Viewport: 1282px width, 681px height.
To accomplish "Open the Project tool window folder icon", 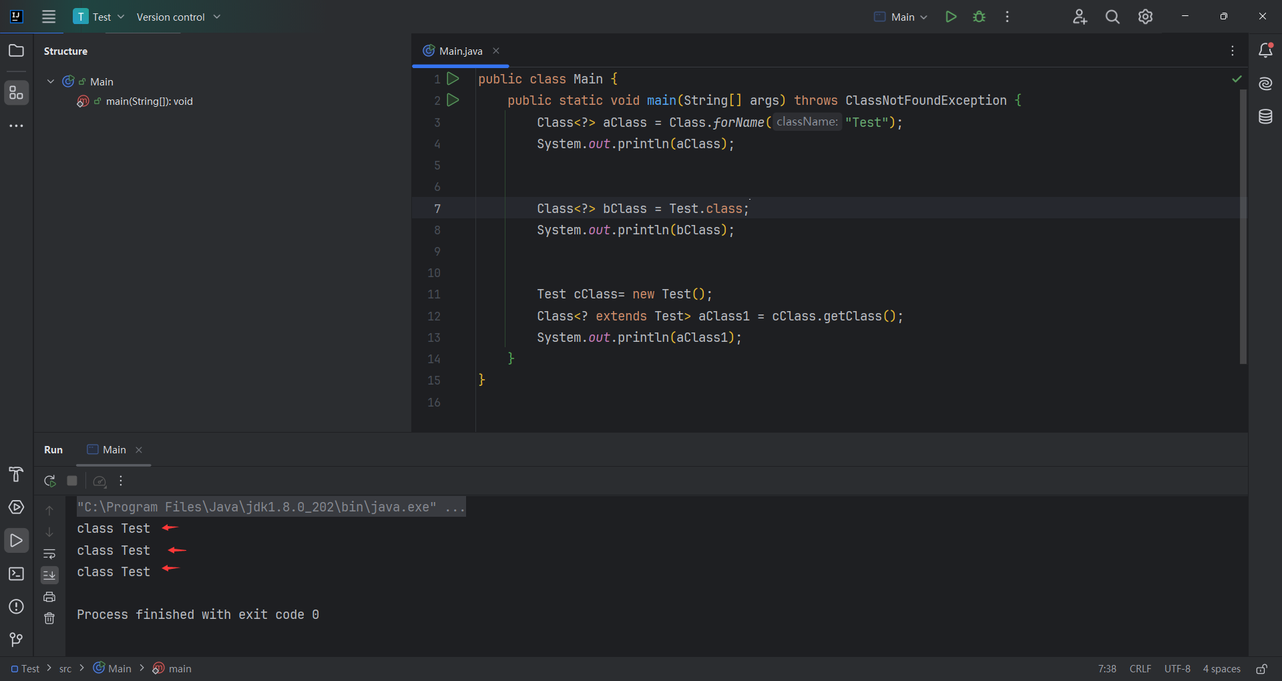I will click(17, 51).
